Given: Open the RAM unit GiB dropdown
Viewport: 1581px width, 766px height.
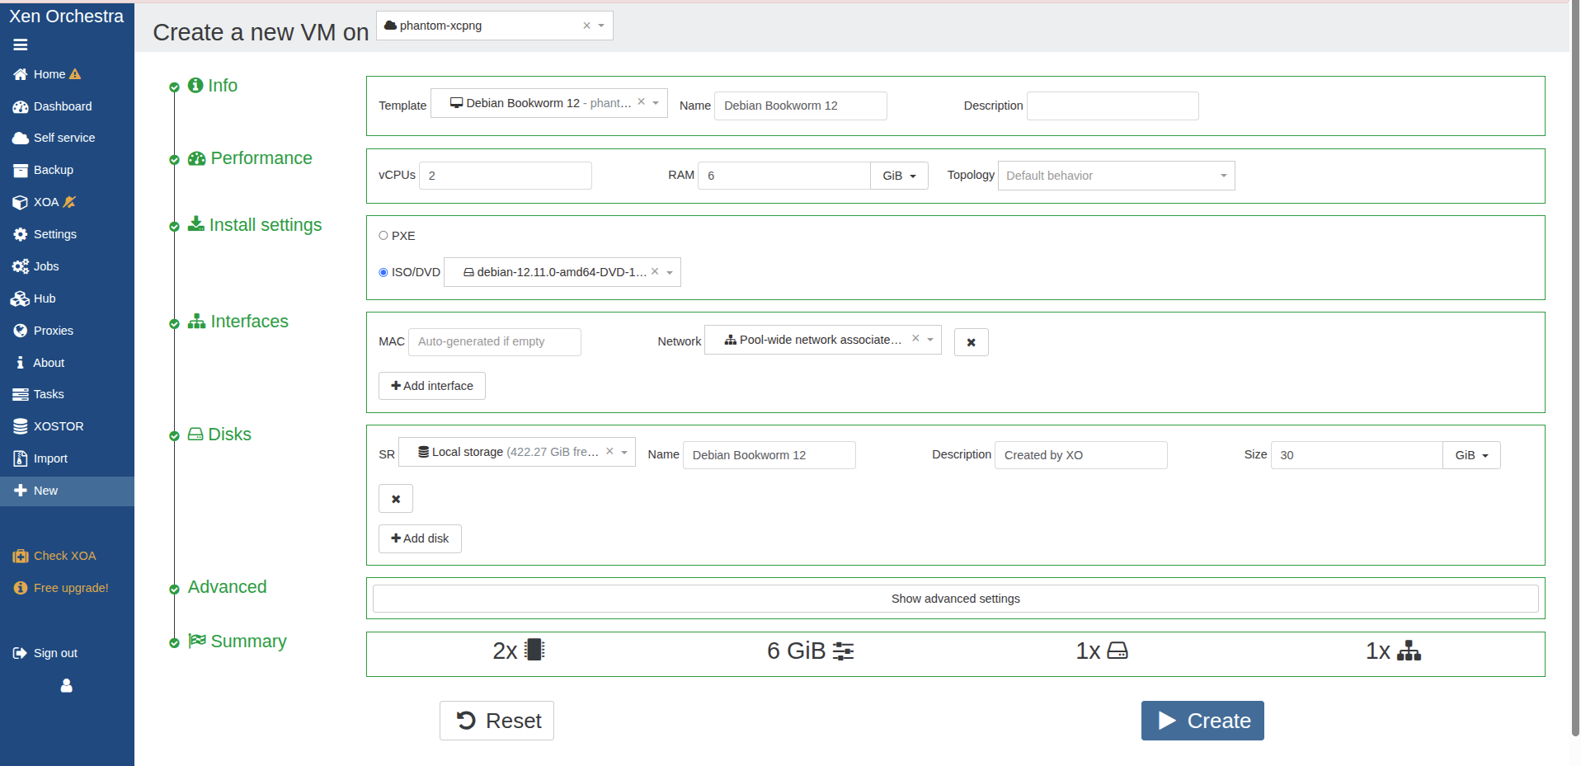Looking at the screenshot, I should click(x=899, y=176).
